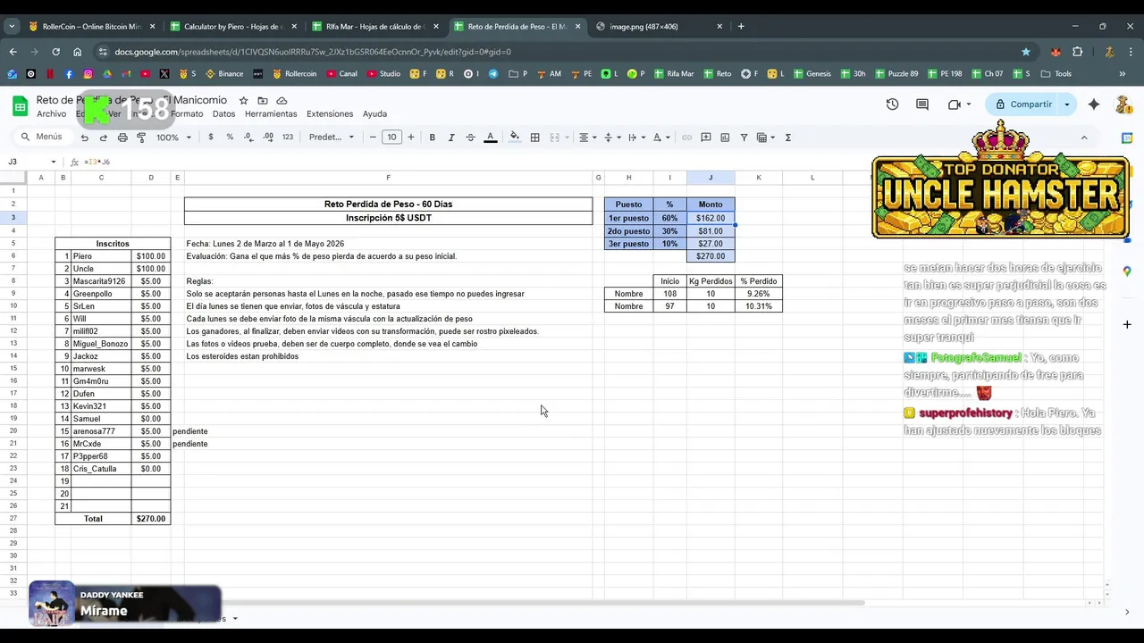Open the Datos menu

[x=223, y=113]
